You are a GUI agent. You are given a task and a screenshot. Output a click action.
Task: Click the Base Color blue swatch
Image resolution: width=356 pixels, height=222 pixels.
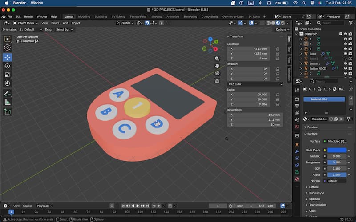point(336,150)
